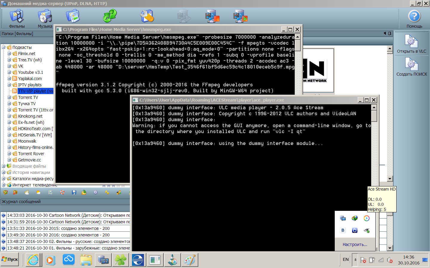Open settings via wrench toolbar icon

click(147, 16)
